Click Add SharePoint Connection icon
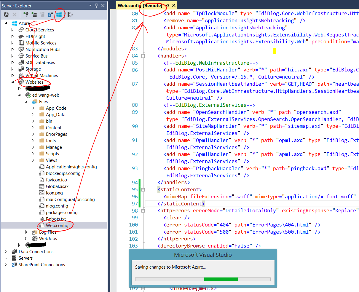This screenshot has height=292, width=359. (51, 14)
